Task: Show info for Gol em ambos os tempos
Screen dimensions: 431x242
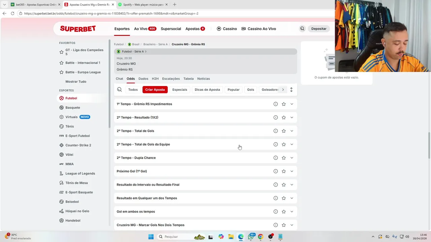Action: [275, 211]
